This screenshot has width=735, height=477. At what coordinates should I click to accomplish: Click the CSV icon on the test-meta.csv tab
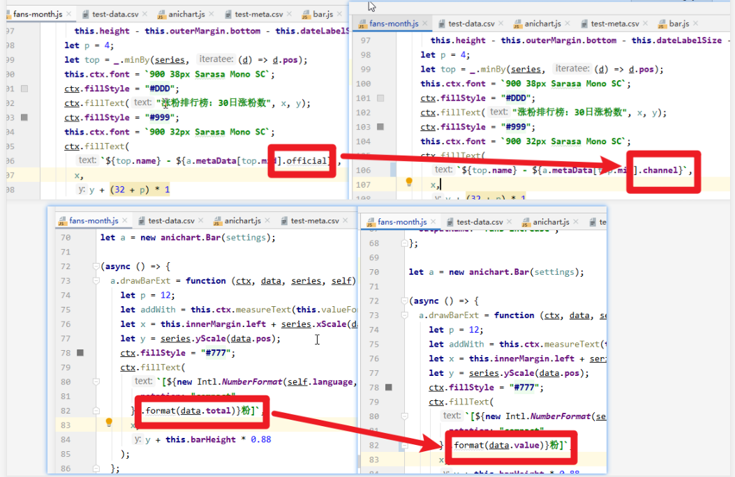click(228, 13)
